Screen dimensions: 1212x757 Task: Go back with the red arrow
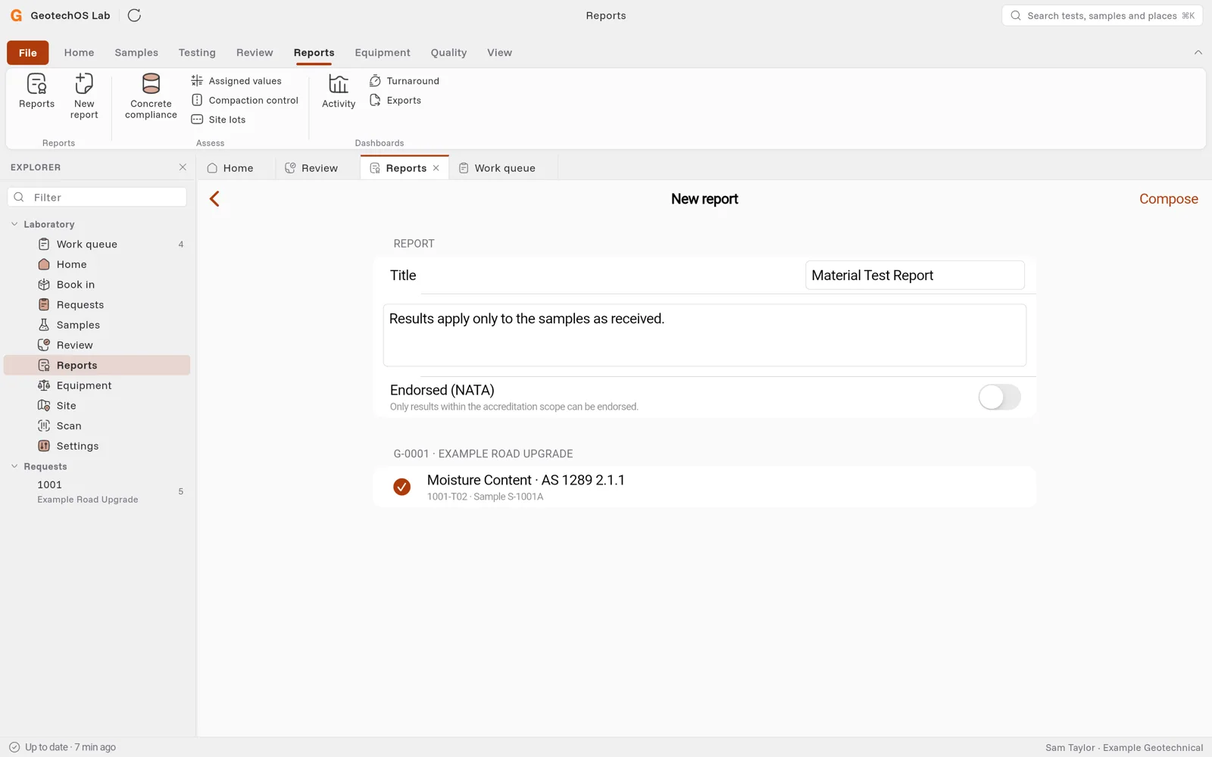click(x=214, y=199)
